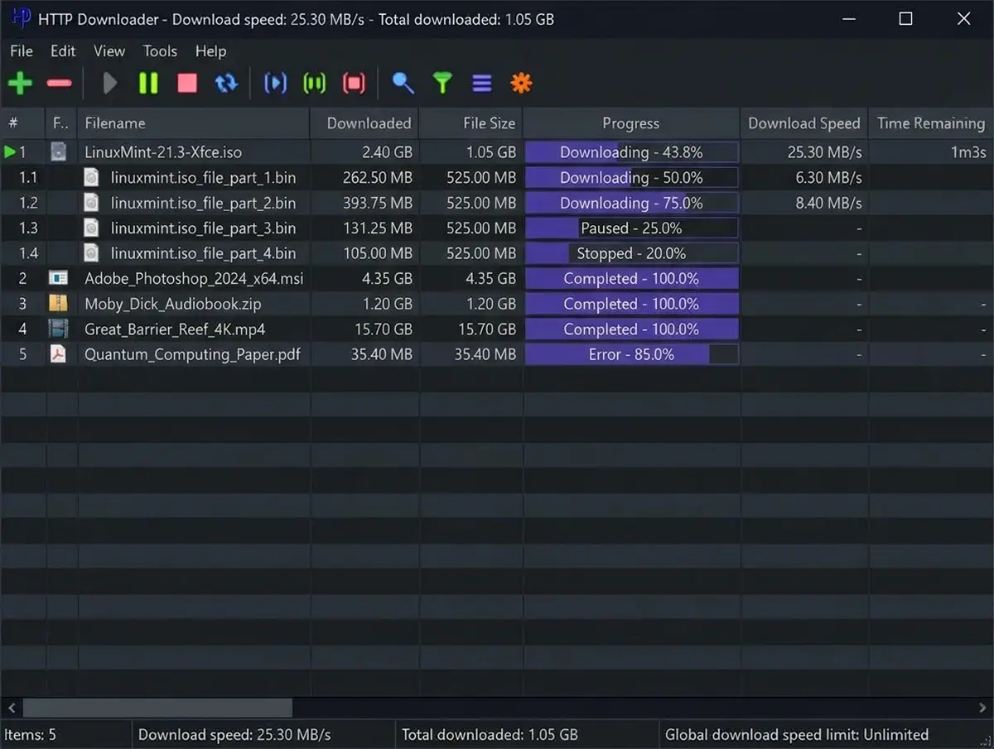The height and width of the screenshot is (749, 994).
Task: Click the green plus Add URL icon
Action: (x=20, y=83)
